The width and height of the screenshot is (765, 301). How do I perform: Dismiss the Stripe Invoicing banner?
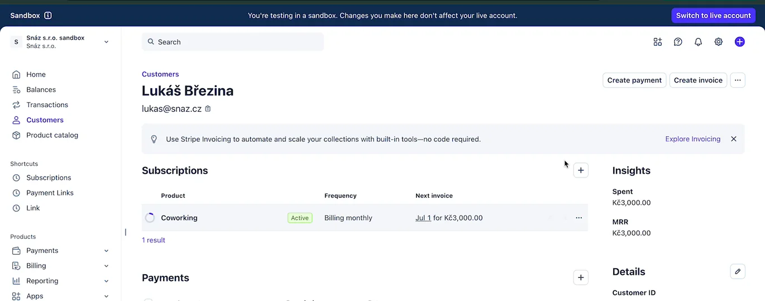pyautogui.click(x=734, y=139)
